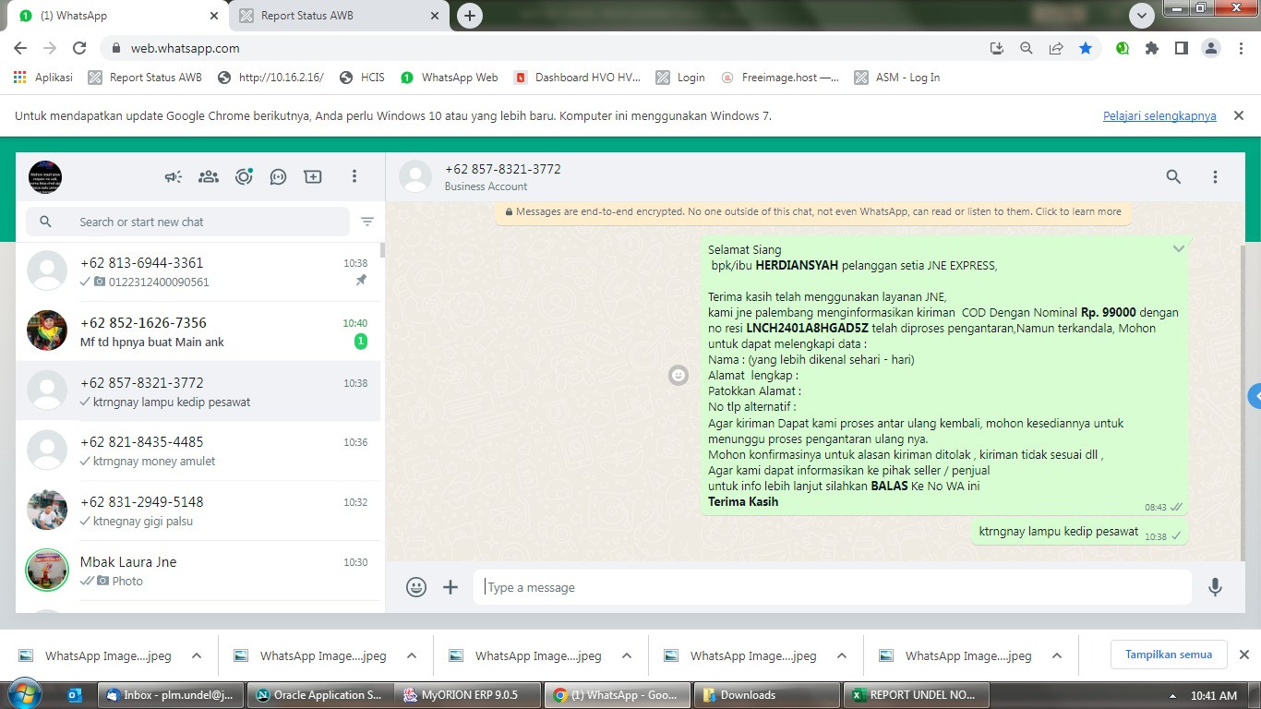This screenshot has height=709, width=1261.
Task: Click install app icon in address bar
Action: pos(997,48)
